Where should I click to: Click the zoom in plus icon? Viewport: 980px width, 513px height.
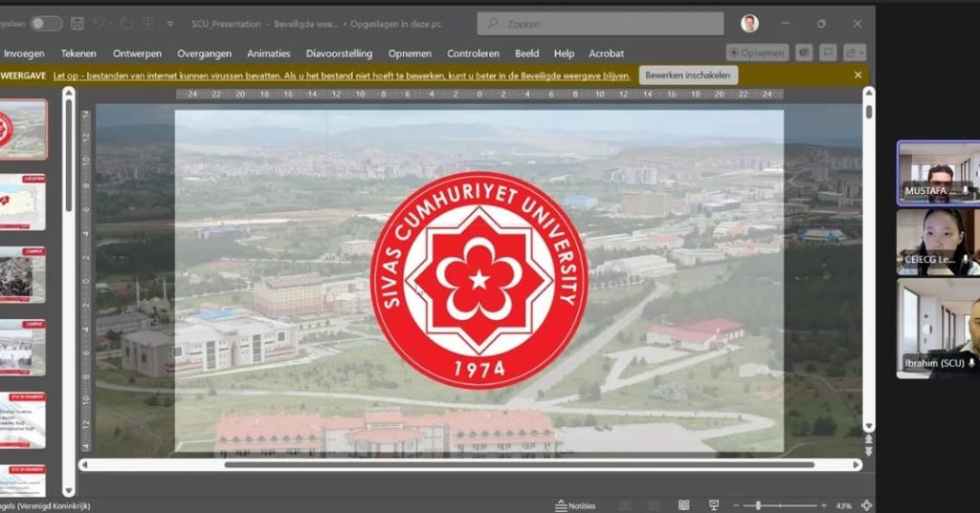coord(823,505)
